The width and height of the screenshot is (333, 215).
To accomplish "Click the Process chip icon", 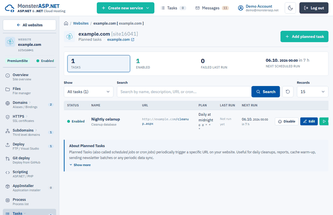I will [8, 200].
